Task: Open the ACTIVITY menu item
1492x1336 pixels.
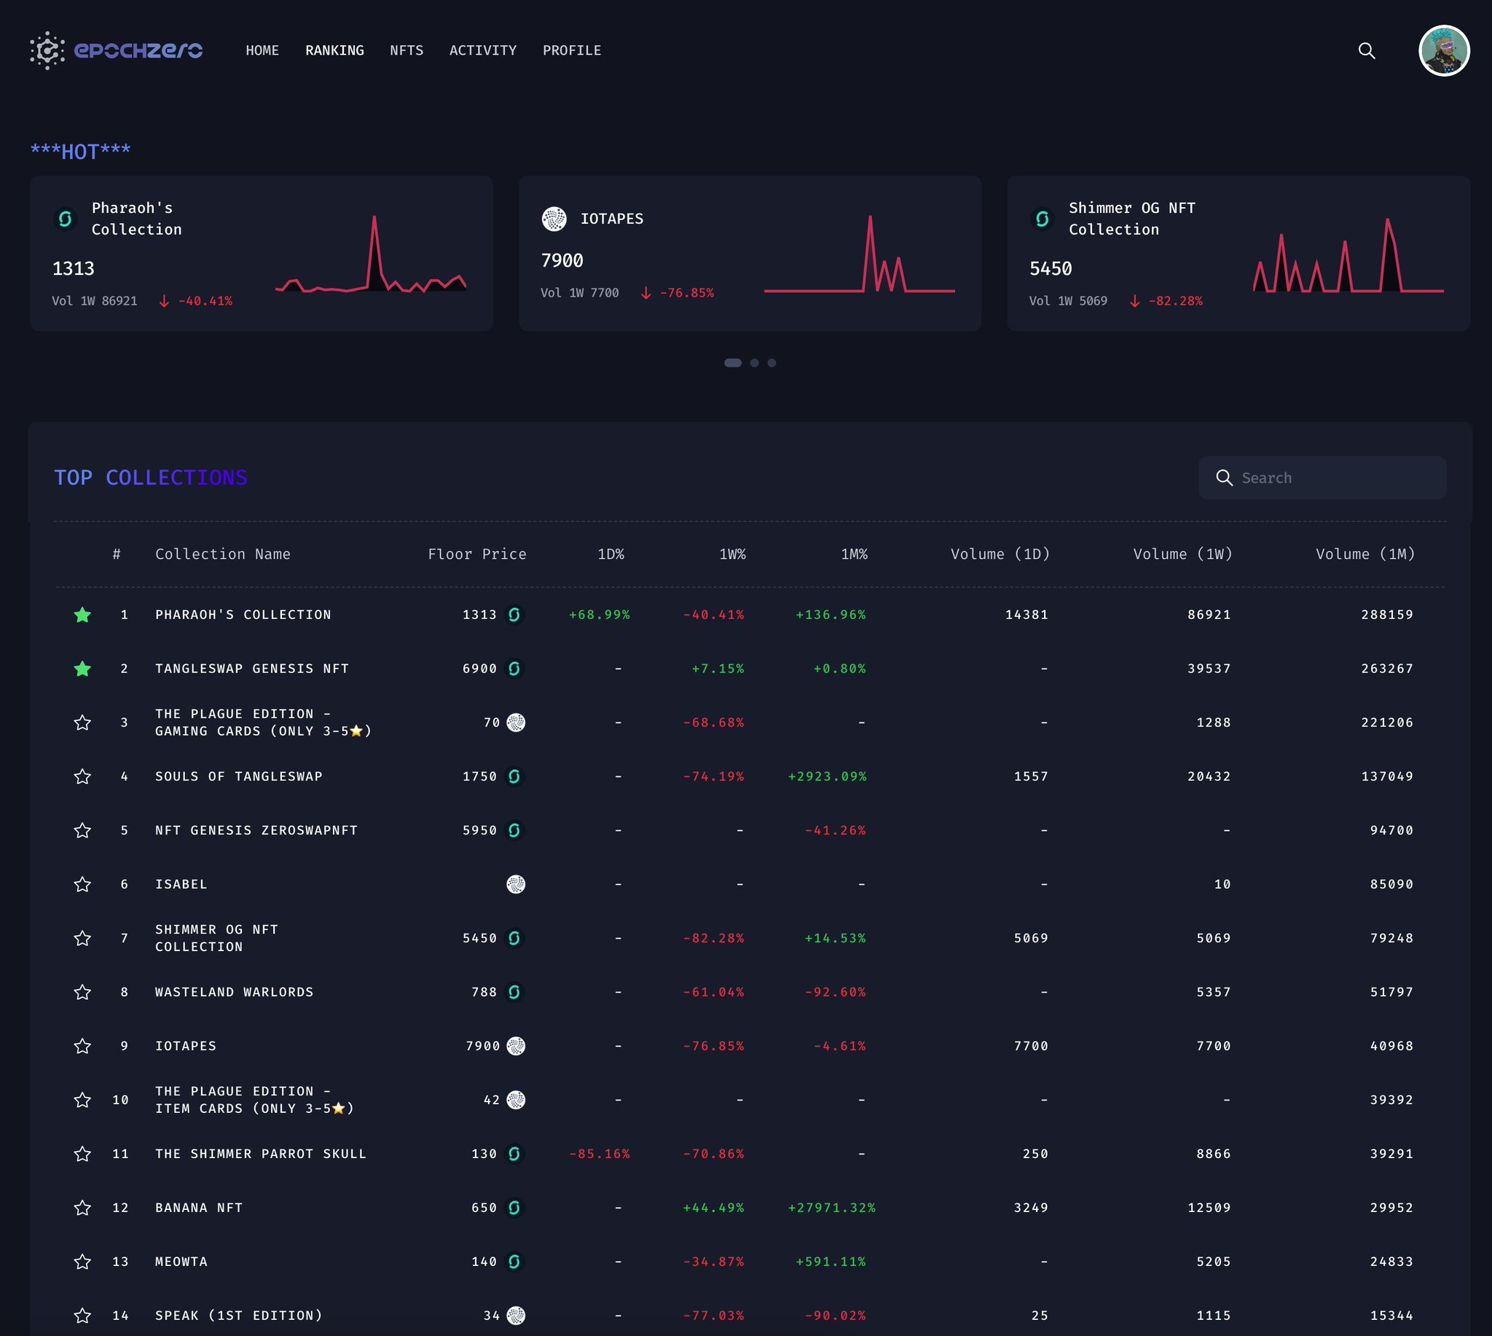Action: pyautogui.click(x=483, y=50)
